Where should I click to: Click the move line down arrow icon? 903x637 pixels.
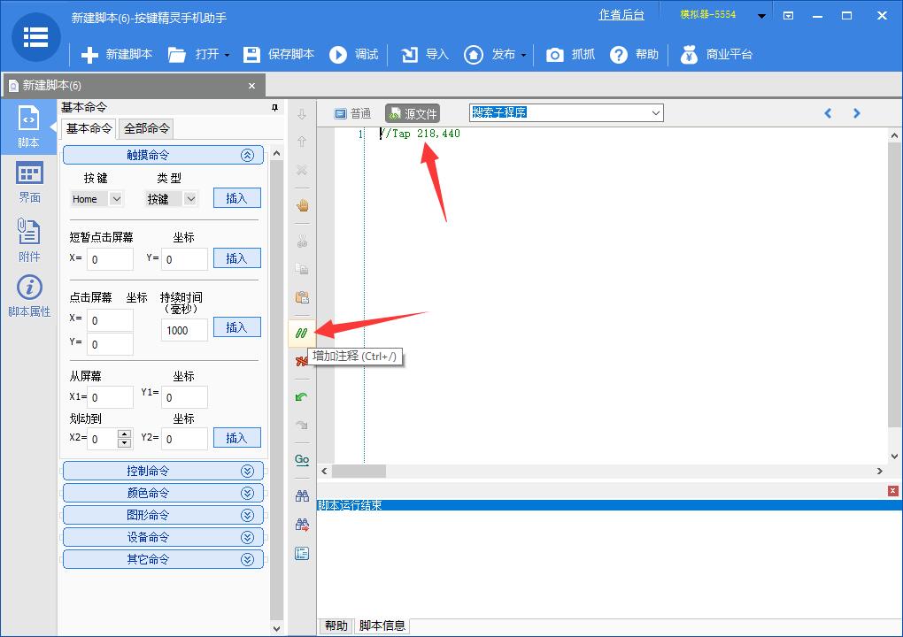click(x=302, y=114)
